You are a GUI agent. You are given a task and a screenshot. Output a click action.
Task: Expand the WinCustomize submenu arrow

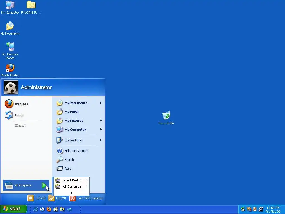tap(87, 186)
